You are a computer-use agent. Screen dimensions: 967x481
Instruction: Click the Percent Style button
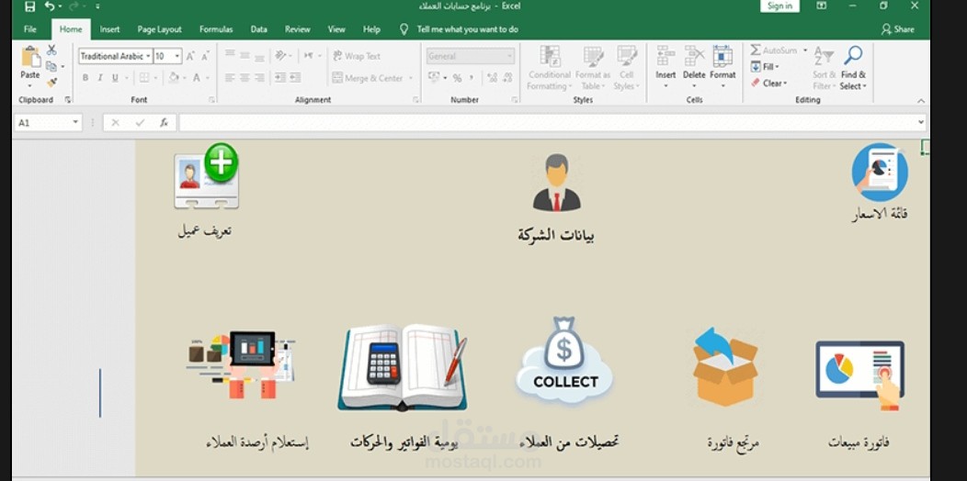[457, 78]
